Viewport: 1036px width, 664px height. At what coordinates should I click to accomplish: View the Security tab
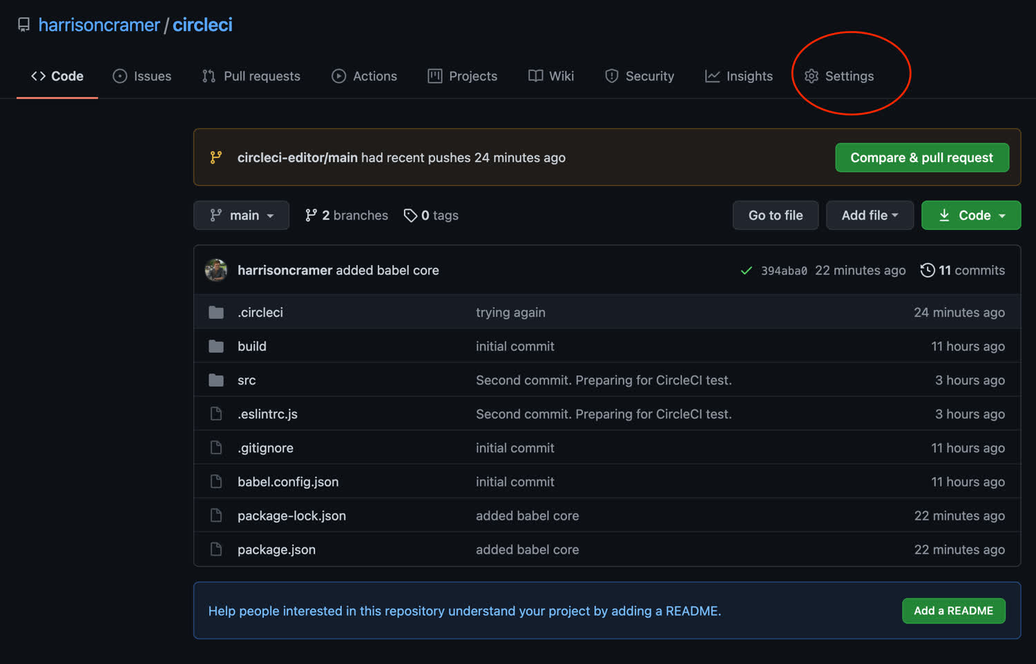[x=639, y=76]
